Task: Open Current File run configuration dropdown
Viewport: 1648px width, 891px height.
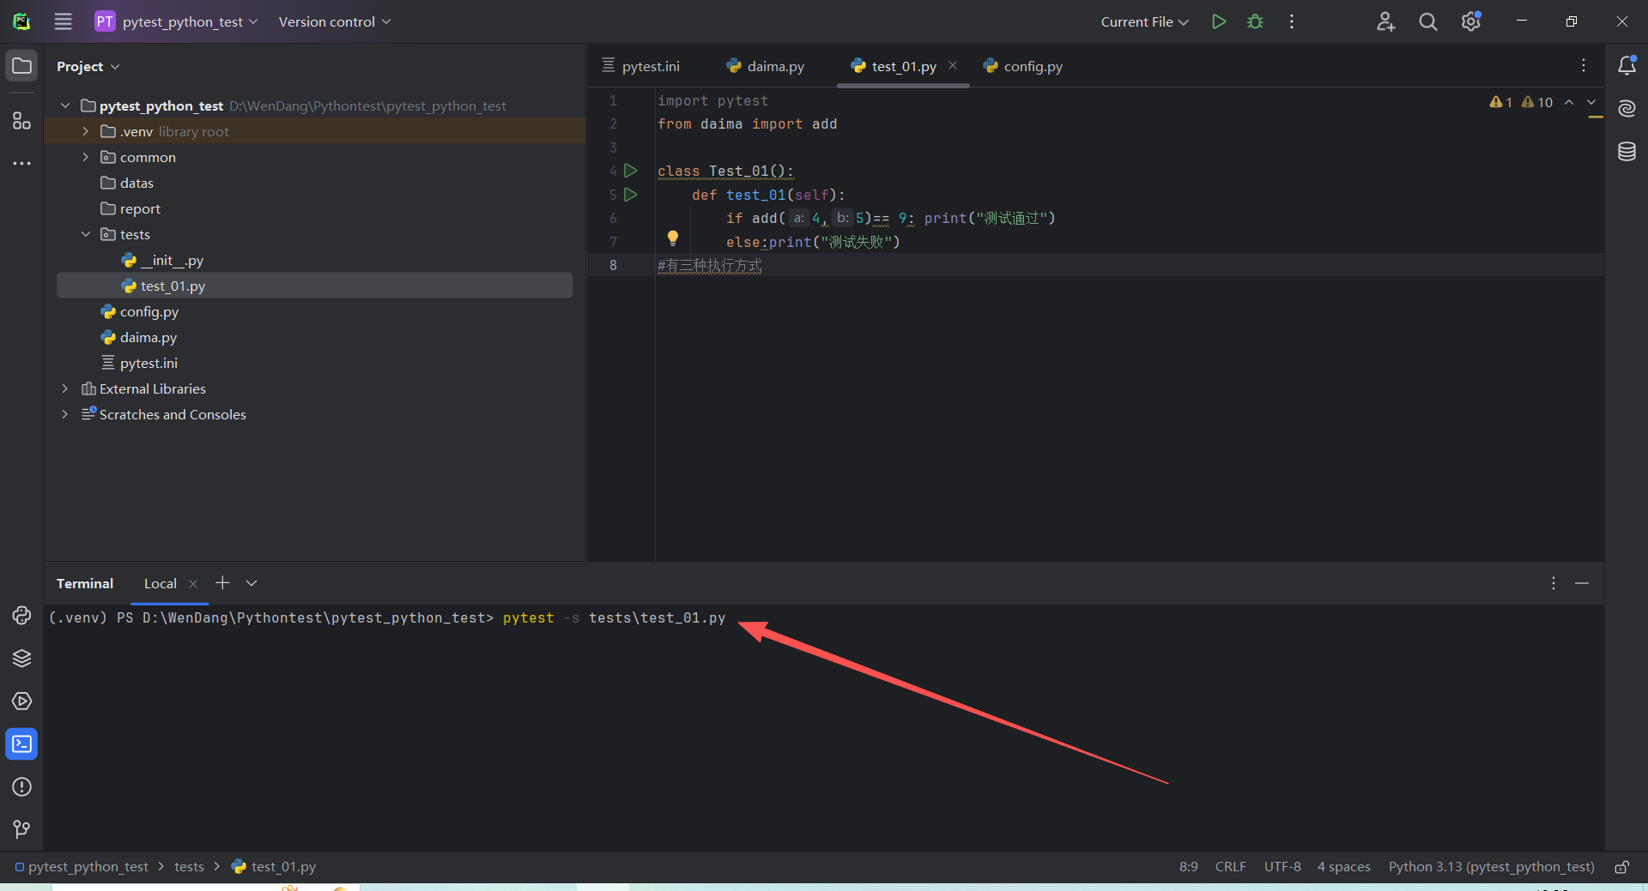Action: pyautogui.click(x=1144, y=21)
